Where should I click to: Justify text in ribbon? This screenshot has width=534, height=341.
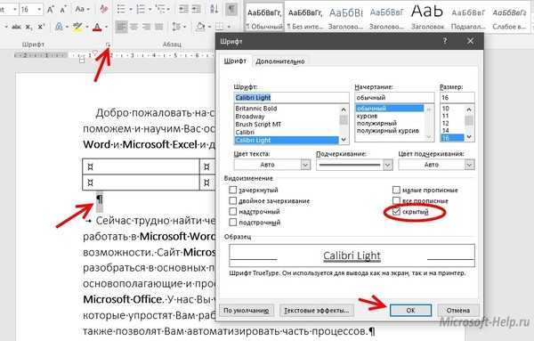click(158, 27)
